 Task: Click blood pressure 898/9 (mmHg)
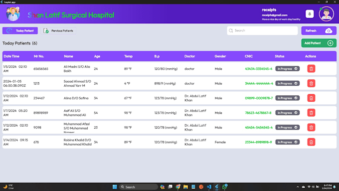tap(165, 83)
